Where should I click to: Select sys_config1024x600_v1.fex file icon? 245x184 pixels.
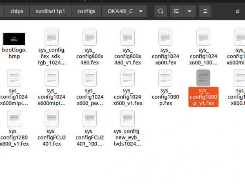point(127,78)
